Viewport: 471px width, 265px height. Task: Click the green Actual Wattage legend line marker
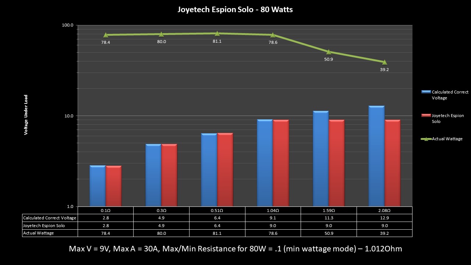(426, 139)
